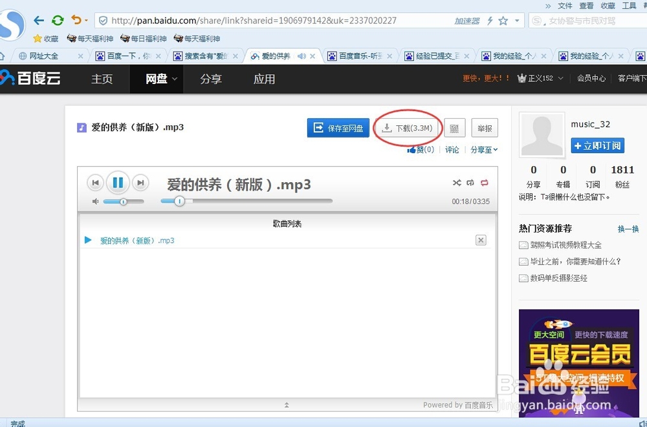Open the 评论 comments link

pyautogui.click(x=452, y=150)
